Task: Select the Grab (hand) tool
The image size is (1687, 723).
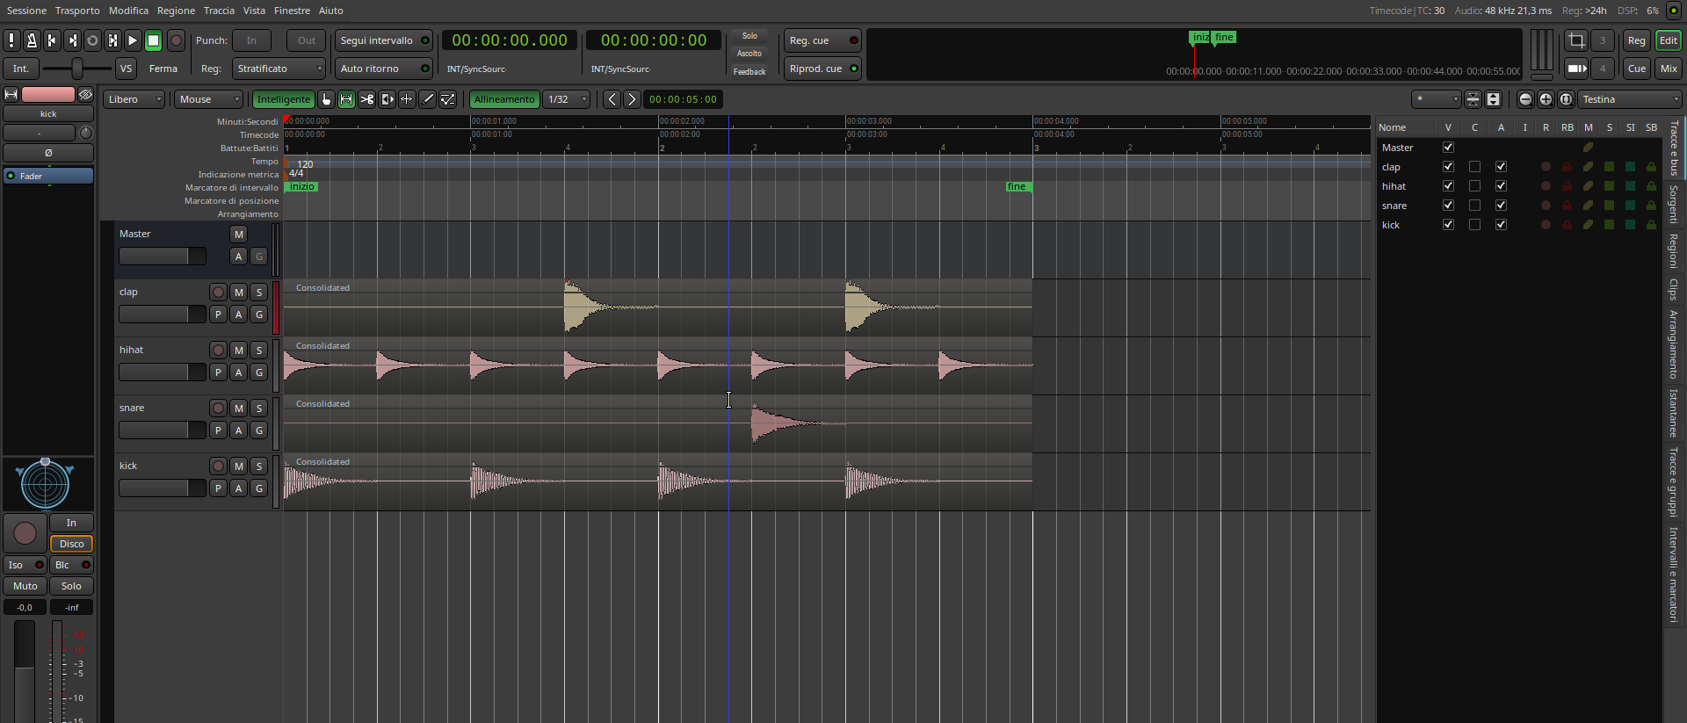Action: pos(326,99)
